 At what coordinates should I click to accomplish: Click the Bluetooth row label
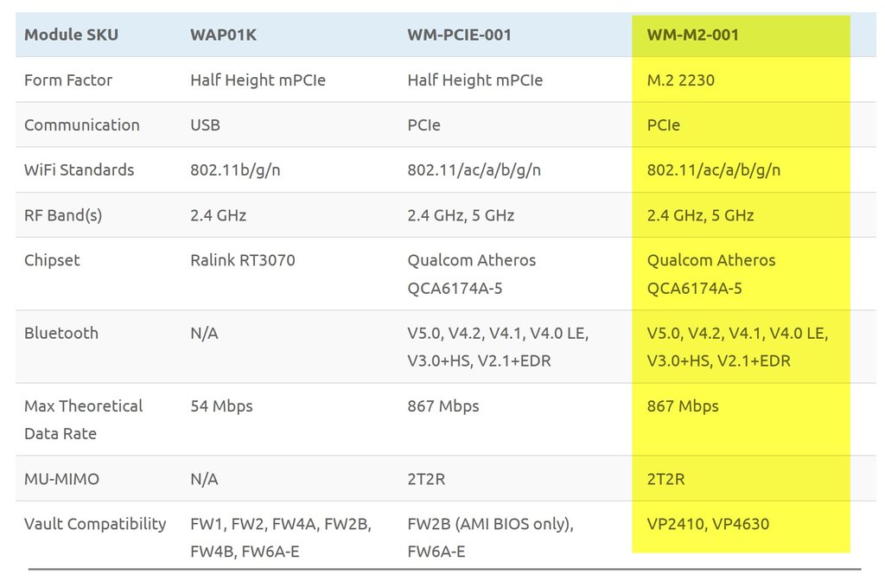[61, 333]
